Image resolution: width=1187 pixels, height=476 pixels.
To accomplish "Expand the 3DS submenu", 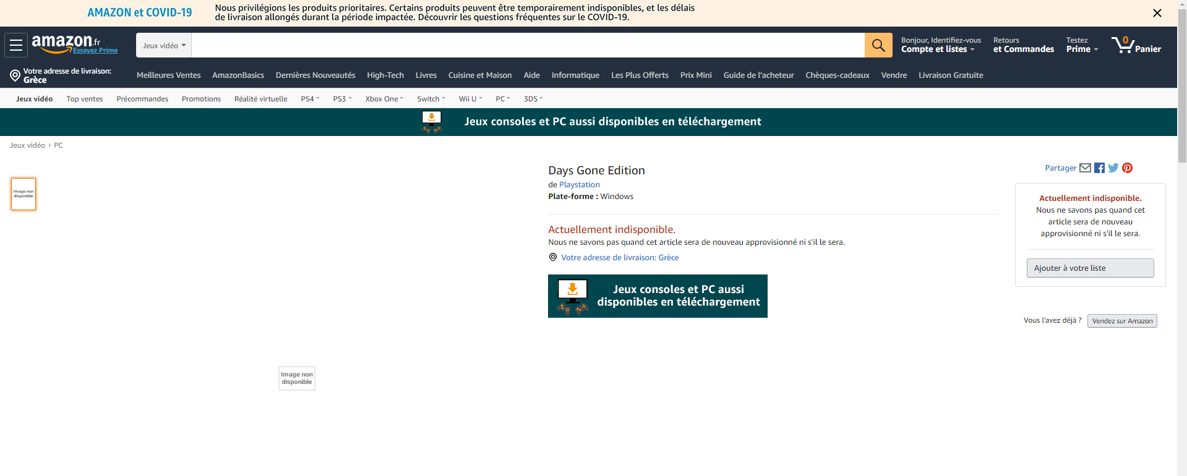I will (533, 99).
